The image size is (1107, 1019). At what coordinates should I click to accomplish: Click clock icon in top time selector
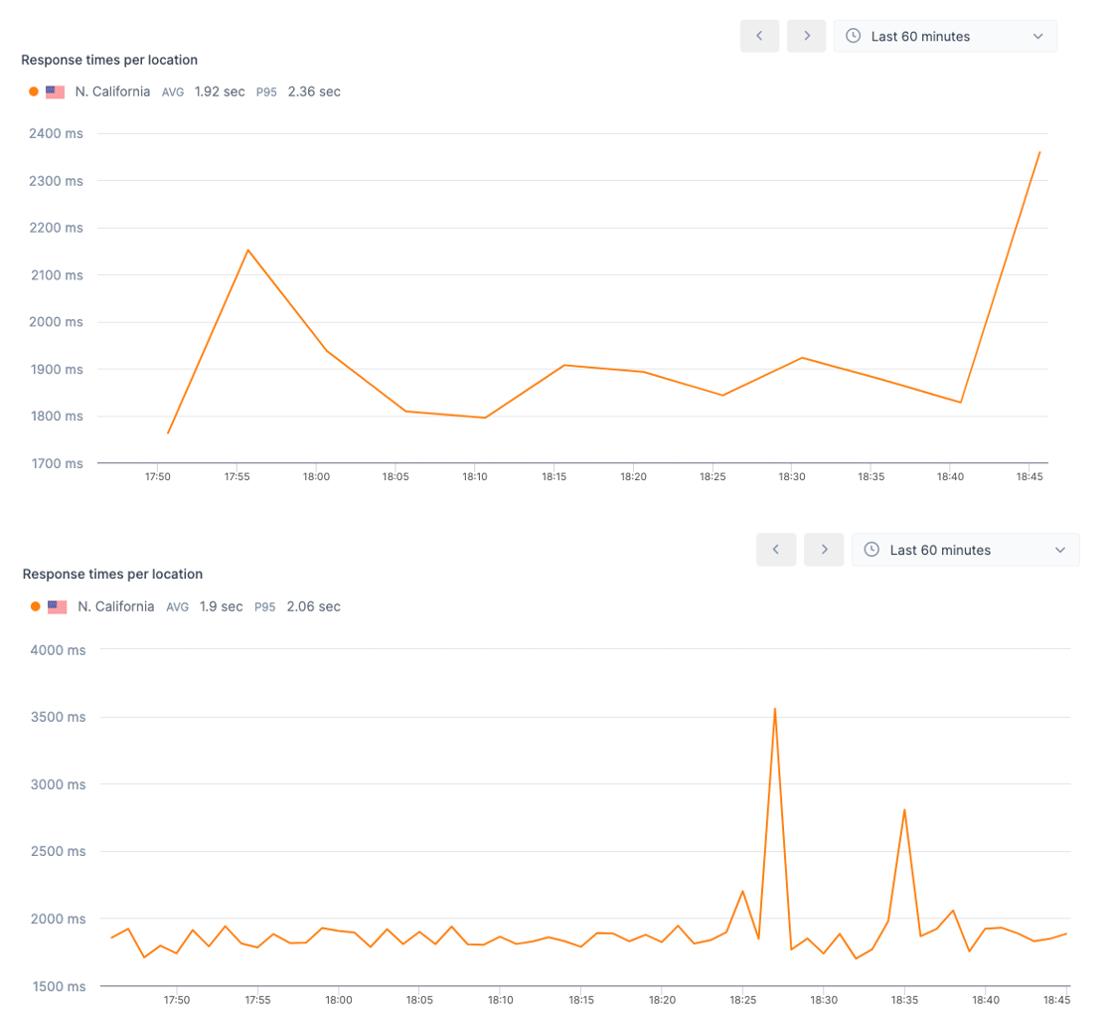tap(854, 36)
